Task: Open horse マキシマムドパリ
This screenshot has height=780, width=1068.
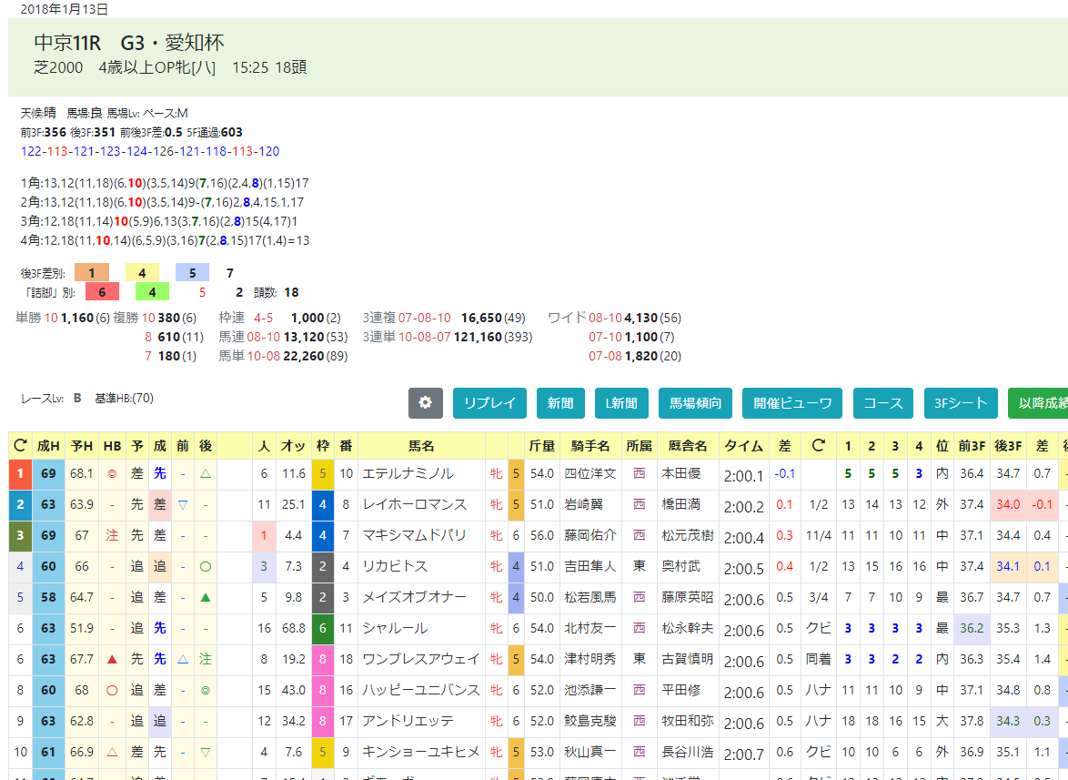Action: pyautogui.click(x=414, y=535)
